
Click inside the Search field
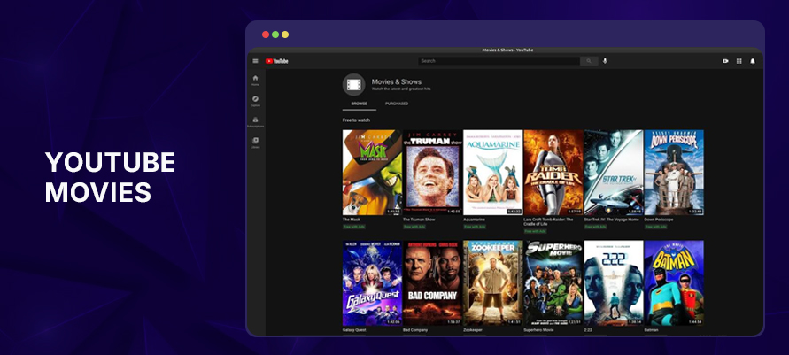click(x=499, y=61)
